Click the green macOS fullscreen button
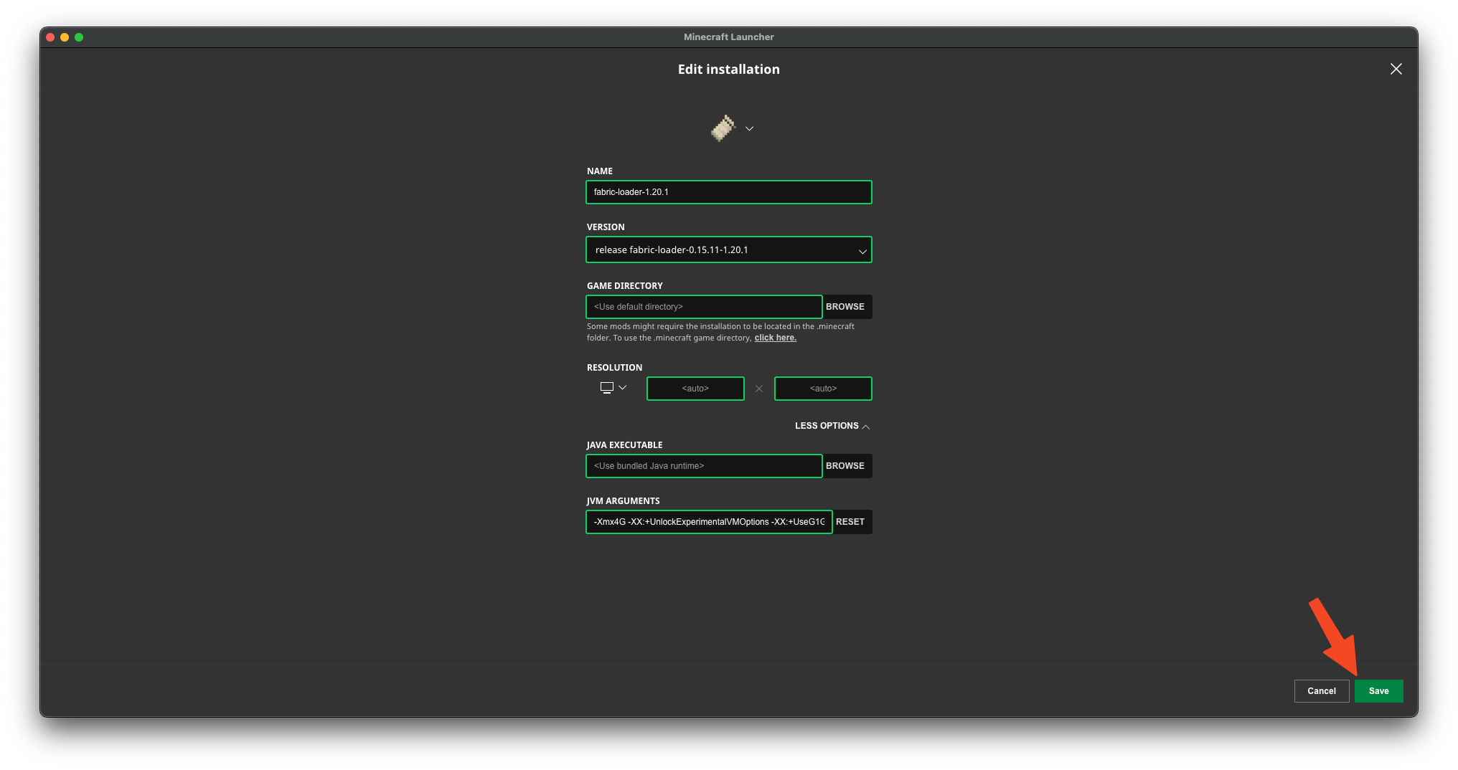1458x770 pixels. [x=79, y=37]
